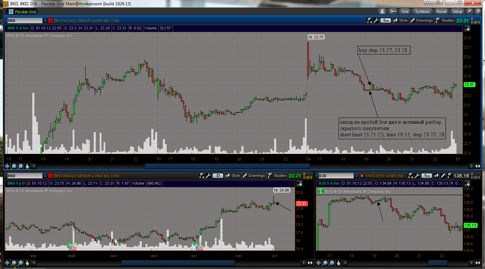Open Studies flask icon in DJX chart
Image resolution: width=485 pixels, height=269 pixels.
[x=451, y=175]
